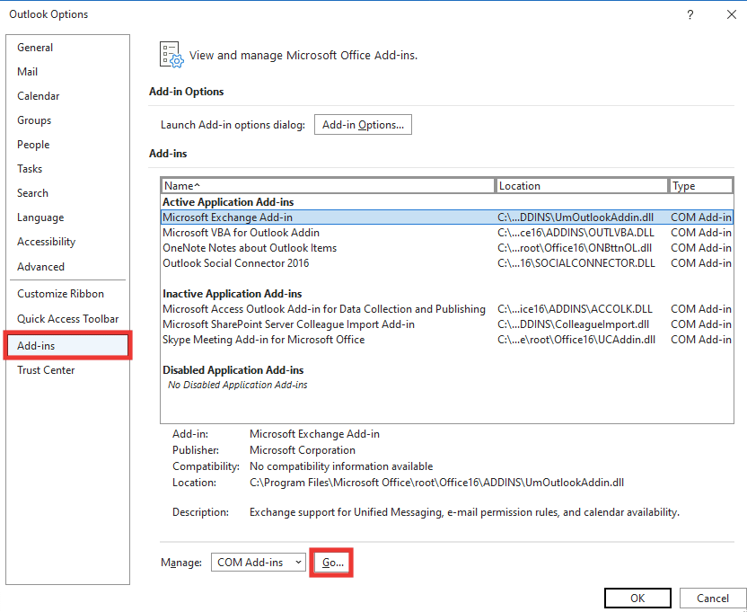747x612 pixels.
Task: Click the ColleagueImport.dll location cell
Action: click(x=573, y=324)
